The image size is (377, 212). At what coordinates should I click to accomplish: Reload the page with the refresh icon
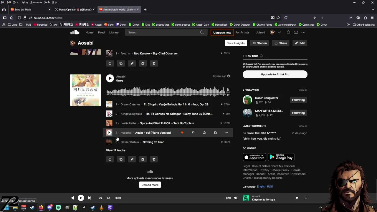coord(286,18)
